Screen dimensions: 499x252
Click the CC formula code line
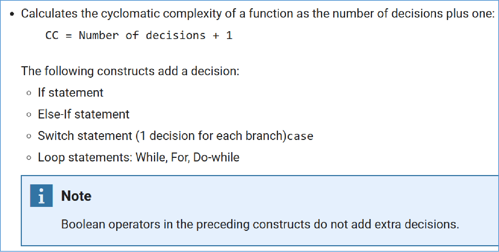click(x=139, y=35)
